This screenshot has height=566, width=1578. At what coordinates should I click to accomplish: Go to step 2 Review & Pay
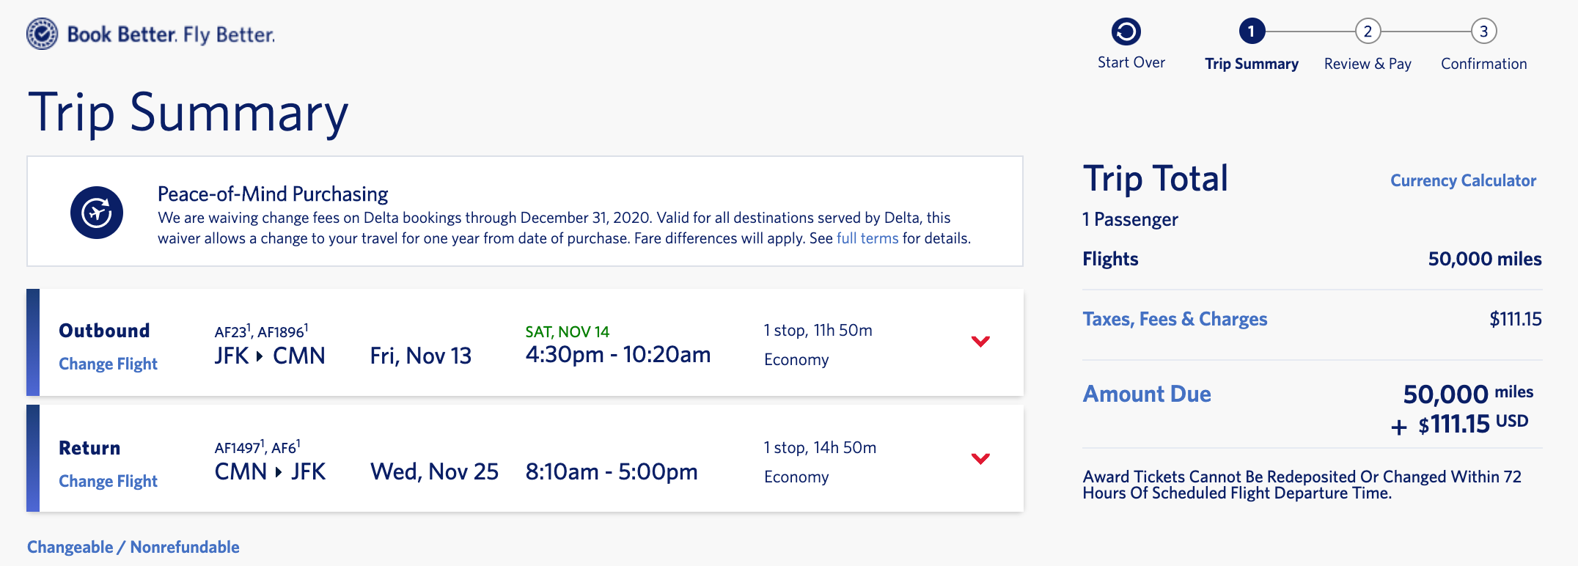(1368, 32)
